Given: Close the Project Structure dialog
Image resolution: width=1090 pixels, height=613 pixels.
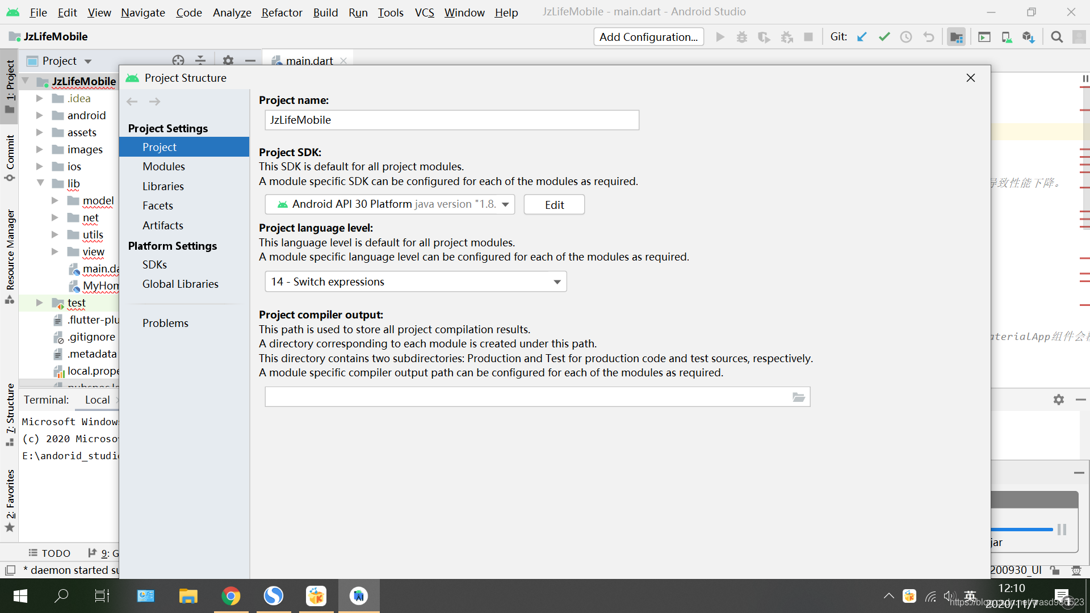Looking at the screenshot, I should 970,78.
